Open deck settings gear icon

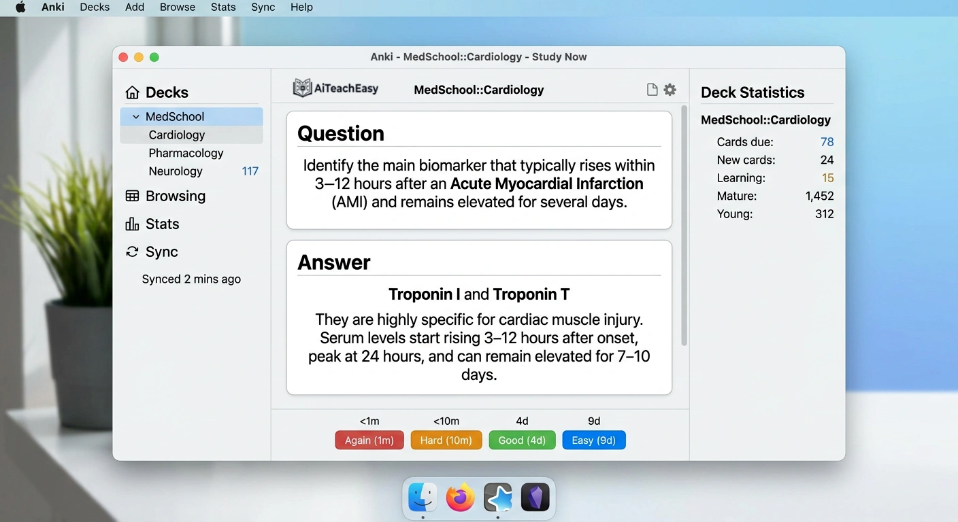(x=670, y=90)
